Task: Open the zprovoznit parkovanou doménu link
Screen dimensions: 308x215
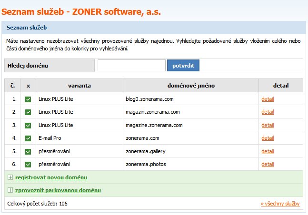Action: pyautogui.click(x=58, y=190)
